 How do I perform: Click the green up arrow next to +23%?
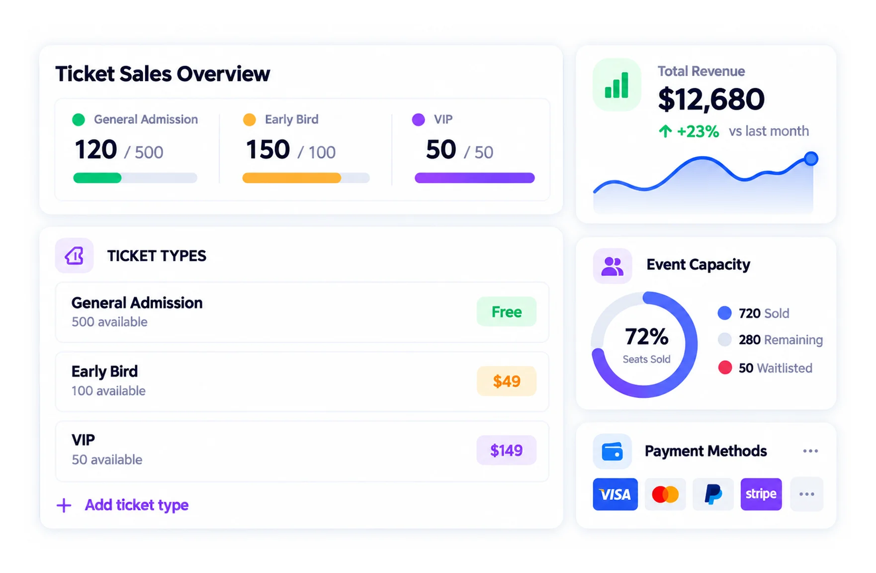point(665,131)
